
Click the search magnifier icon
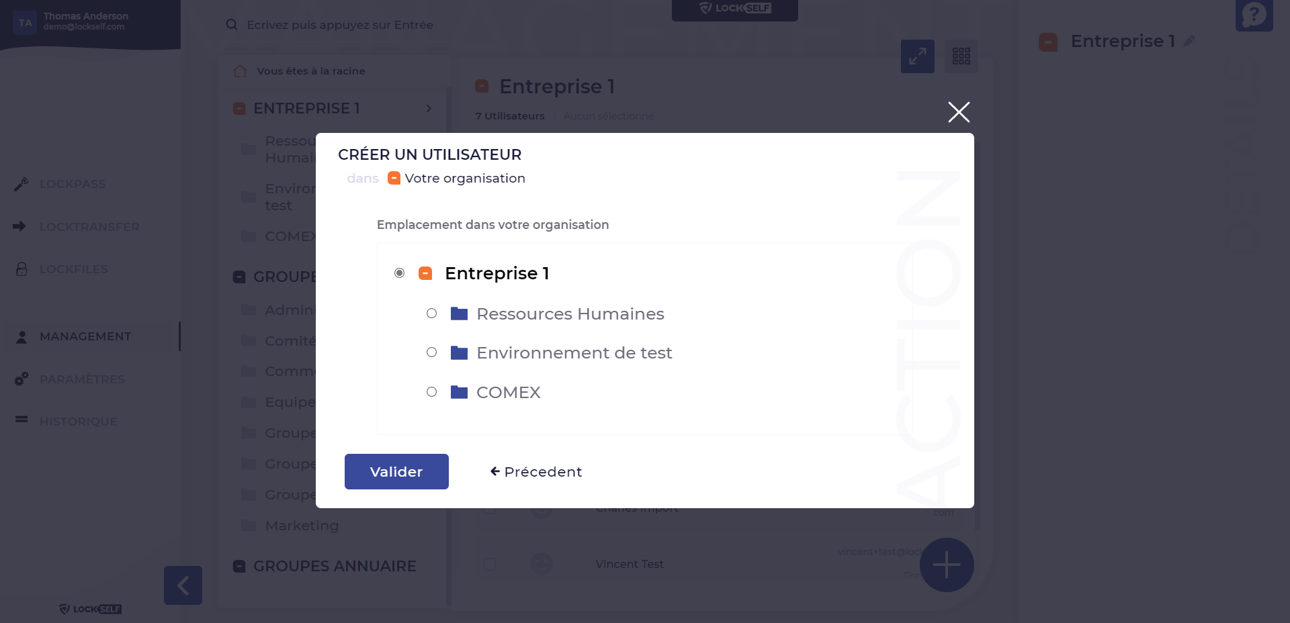232,25
